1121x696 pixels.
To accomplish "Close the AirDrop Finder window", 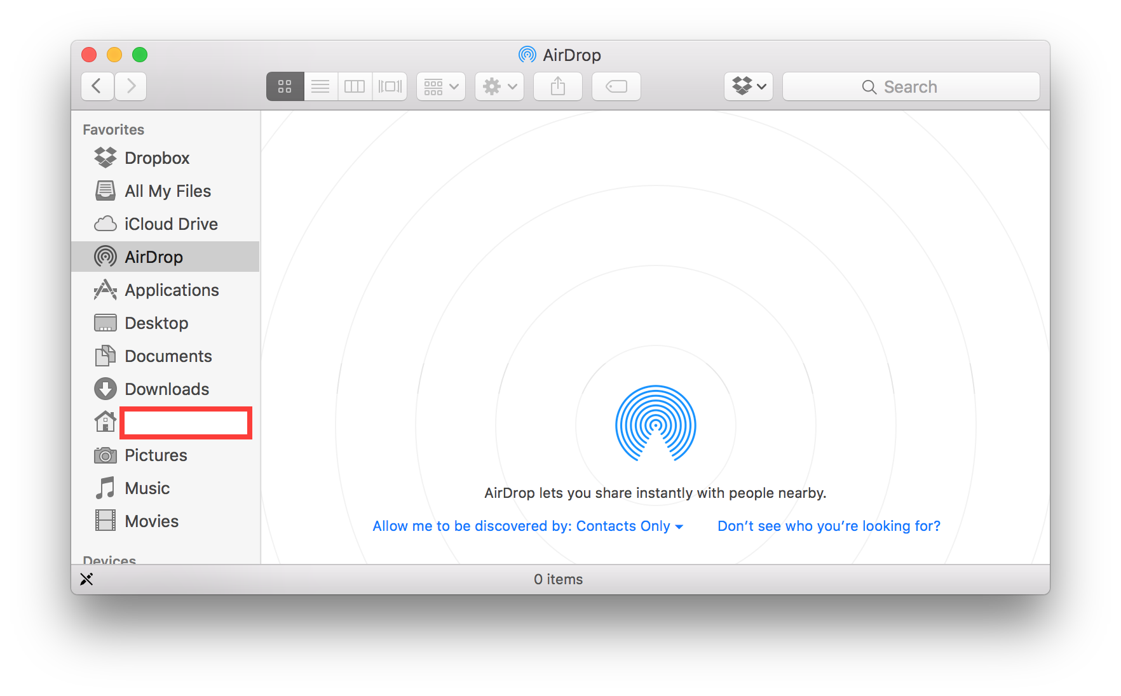I will [89, 55].
